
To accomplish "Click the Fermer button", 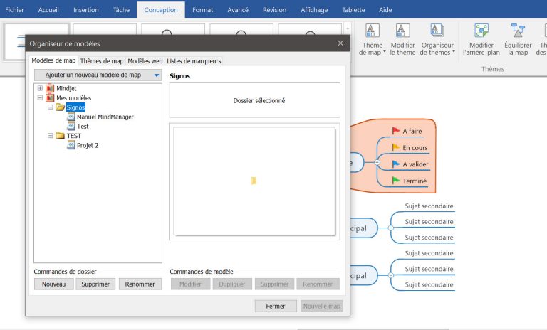I will 275,306.
